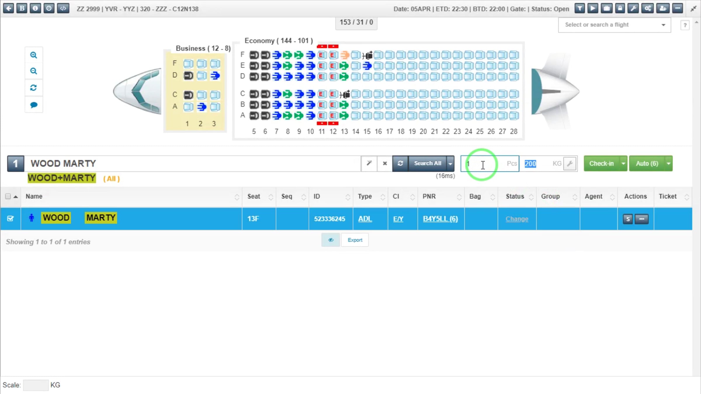Click the green Check-in button
This screenshot has height=394, width=701.
point(601,163)
